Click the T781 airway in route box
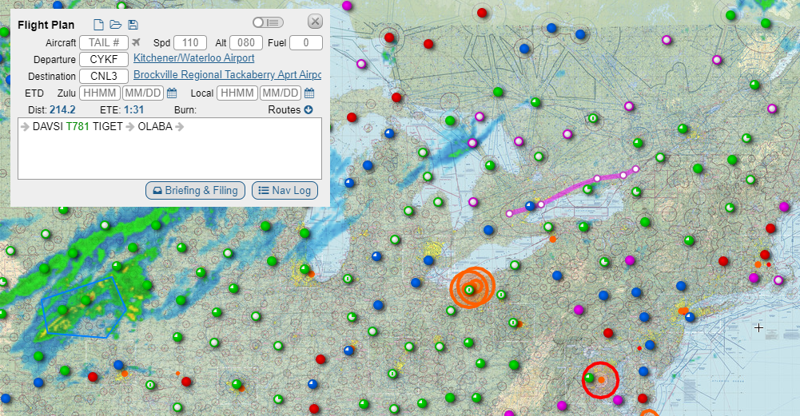The height and width of the screenshot is (416, 800). pos(78,126)
